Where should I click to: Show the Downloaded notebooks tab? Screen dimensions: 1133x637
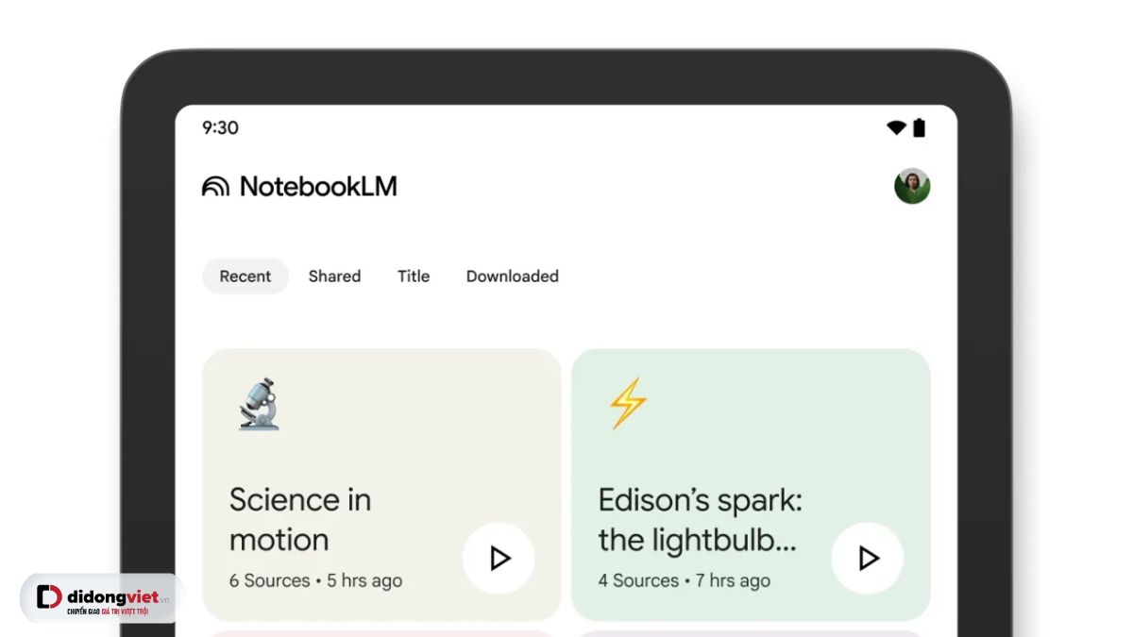click(x=513, y=277)
